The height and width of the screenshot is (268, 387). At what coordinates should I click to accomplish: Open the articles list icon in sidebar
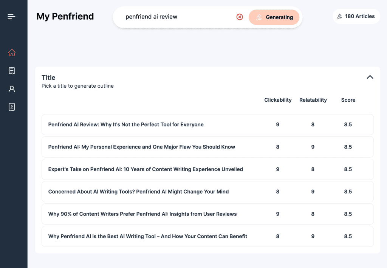coord(12,71)
